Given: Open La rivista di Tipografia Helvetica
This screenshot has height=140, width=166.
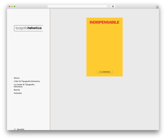Looking at the screenshot, I should 24,86.
